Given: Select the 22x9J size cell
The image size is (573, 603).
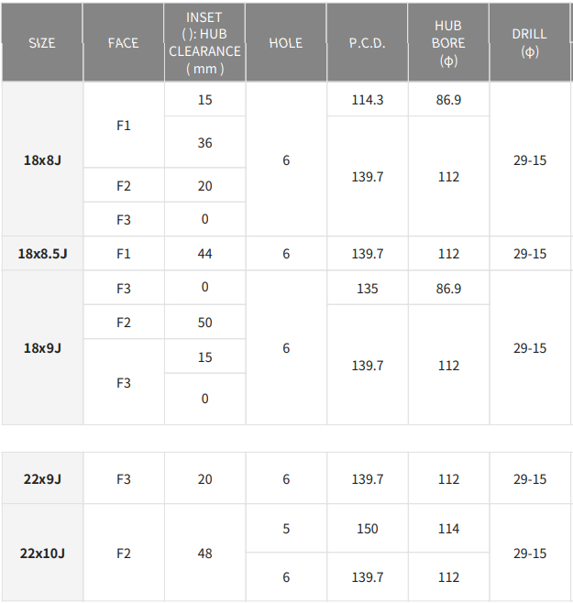Looking at the screenshot, I should pos(42,479).
